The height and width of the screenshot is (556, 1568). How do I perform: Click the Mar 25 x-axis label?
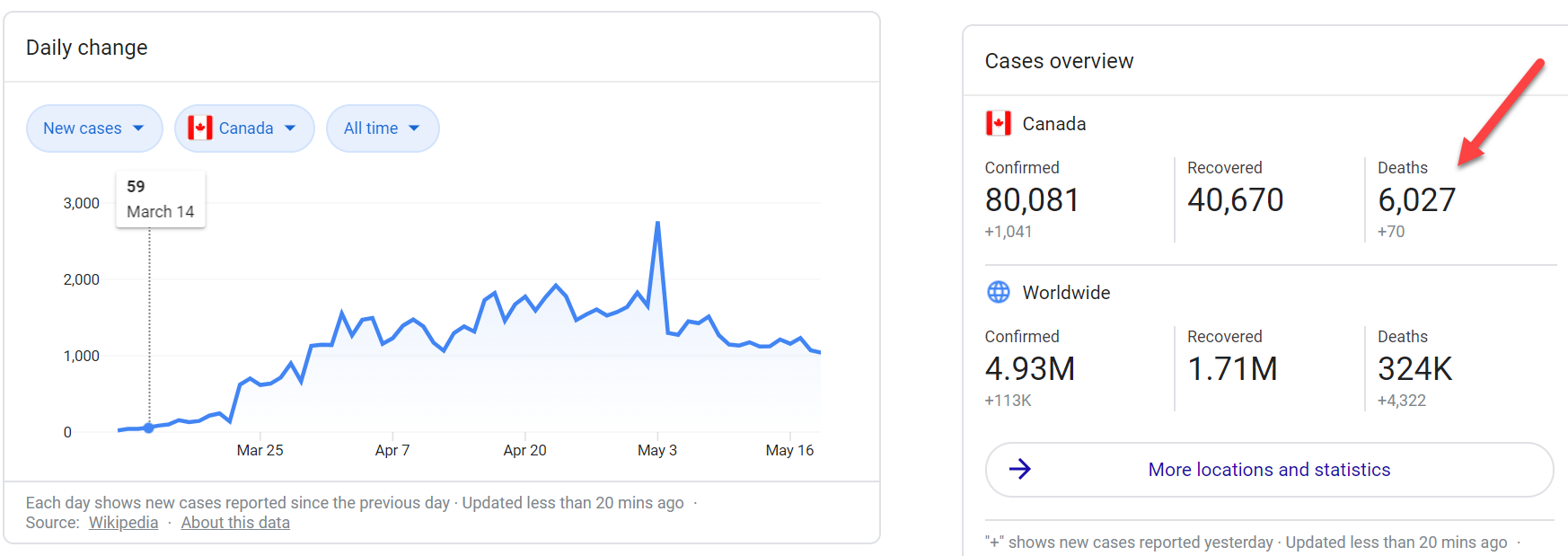click(260, 450)
